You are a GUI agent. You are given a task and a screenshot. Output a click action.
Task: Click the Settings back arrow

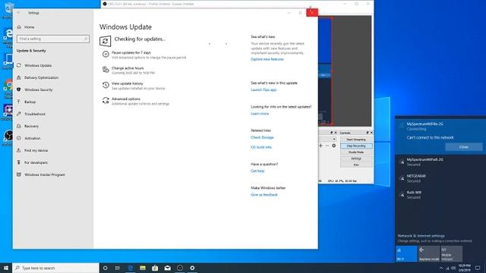pos(18,13)
